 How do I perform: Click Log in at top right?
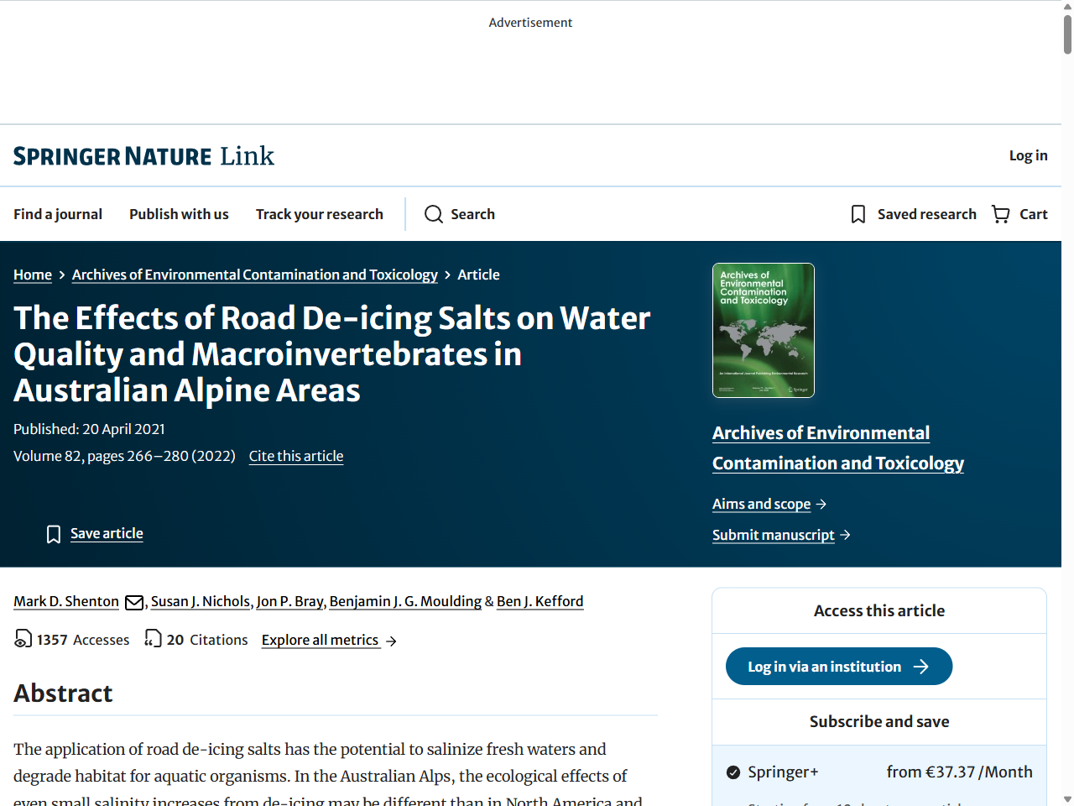point(1029,155)
